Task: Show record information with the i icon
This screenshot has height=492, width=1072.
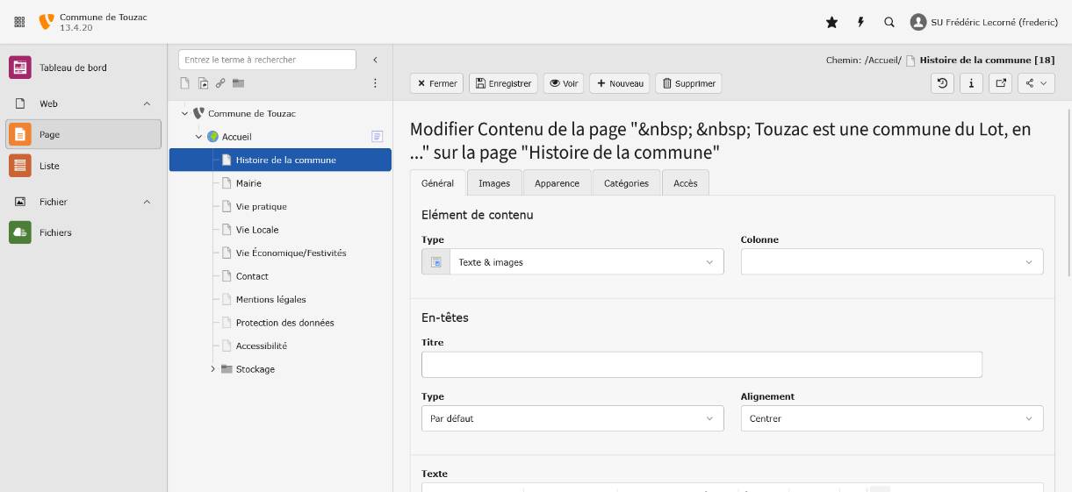Action: tap(971, 83)
